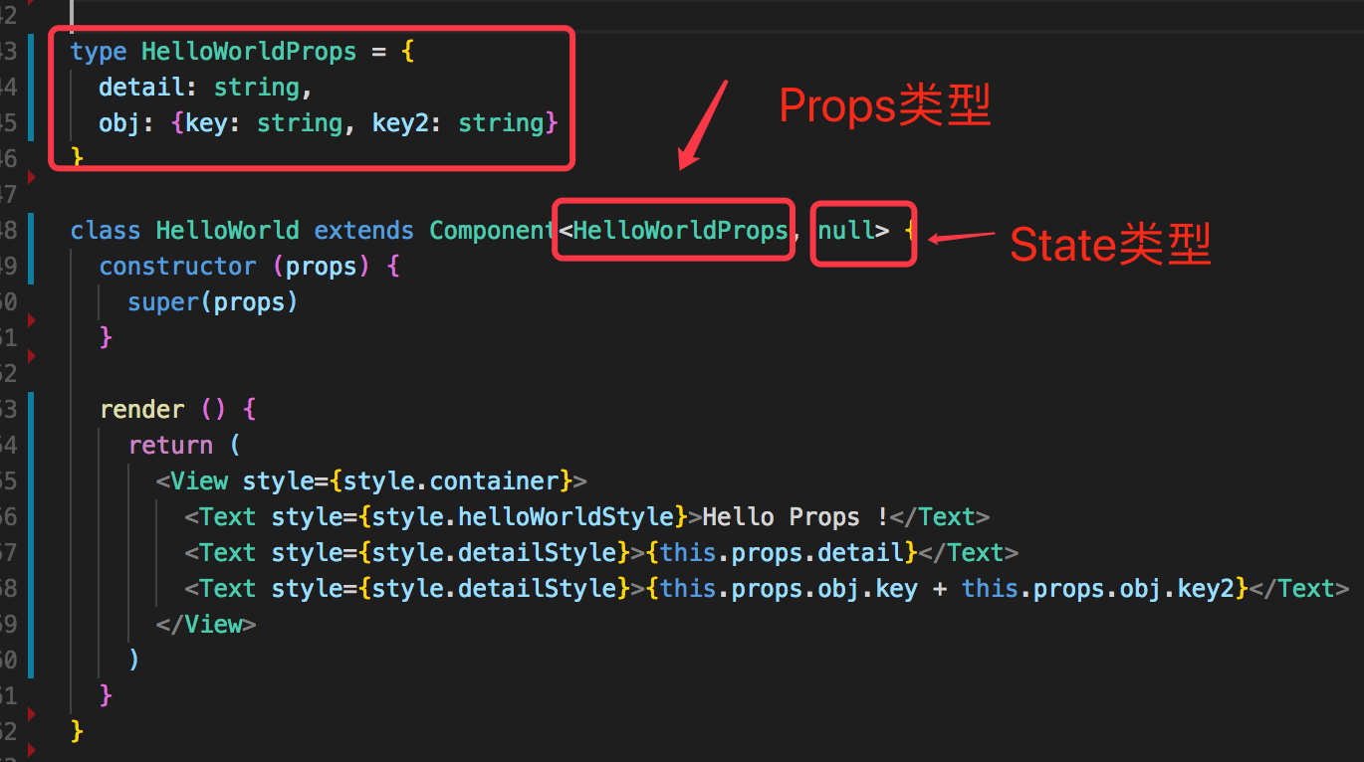Click the red gutter triangle just below the super(props) line
Screen dimensions: 1364x762
pos(33,320)
